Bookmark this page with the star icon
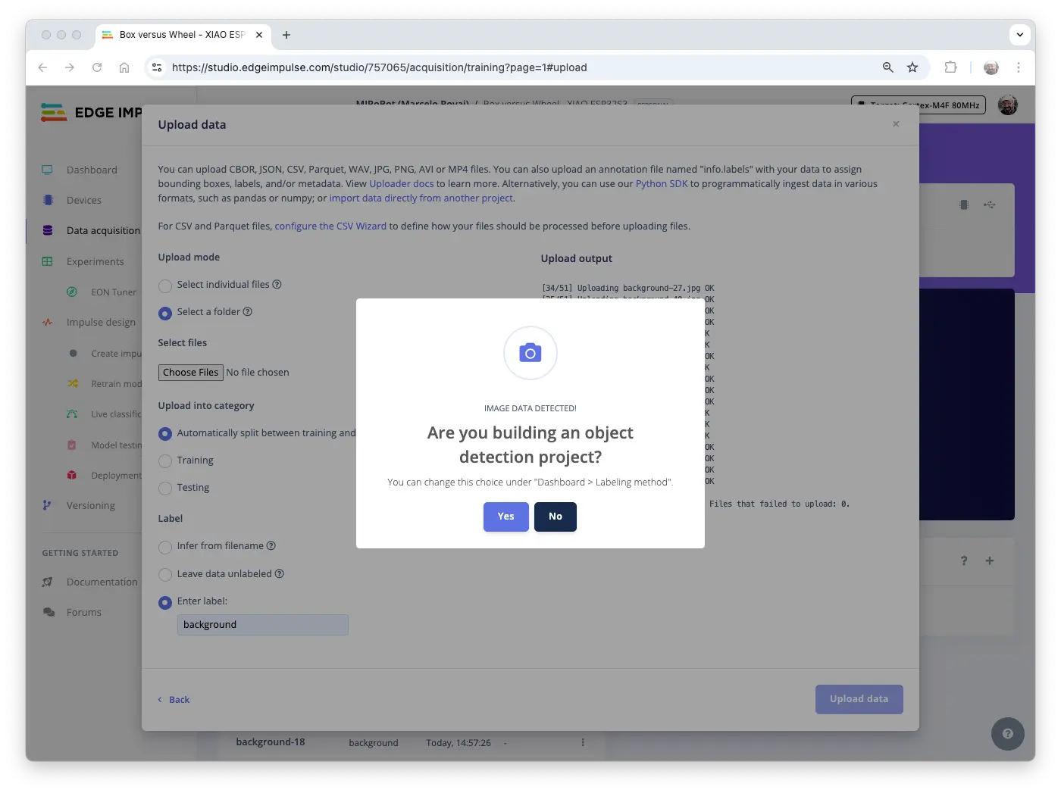This screenshot has width=1061, height=793. 912,67
